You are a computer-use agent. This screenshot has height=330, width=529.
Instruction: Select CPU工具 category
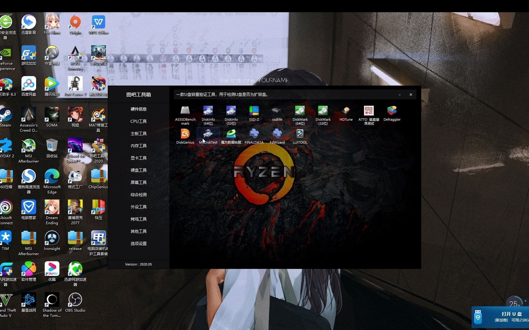click(139, 121)
